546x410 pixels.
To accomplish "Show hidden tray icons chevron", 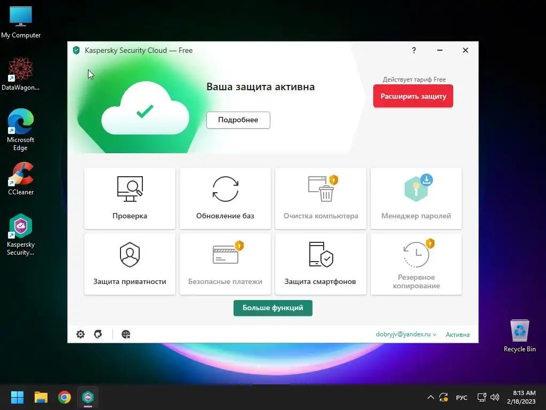I will point(430,397).
